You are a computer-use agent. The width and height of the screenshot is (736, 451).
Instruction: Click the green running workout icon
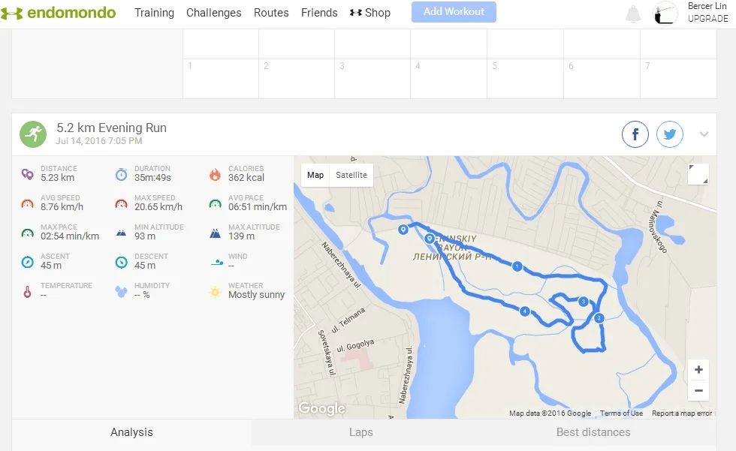point(33,134)
